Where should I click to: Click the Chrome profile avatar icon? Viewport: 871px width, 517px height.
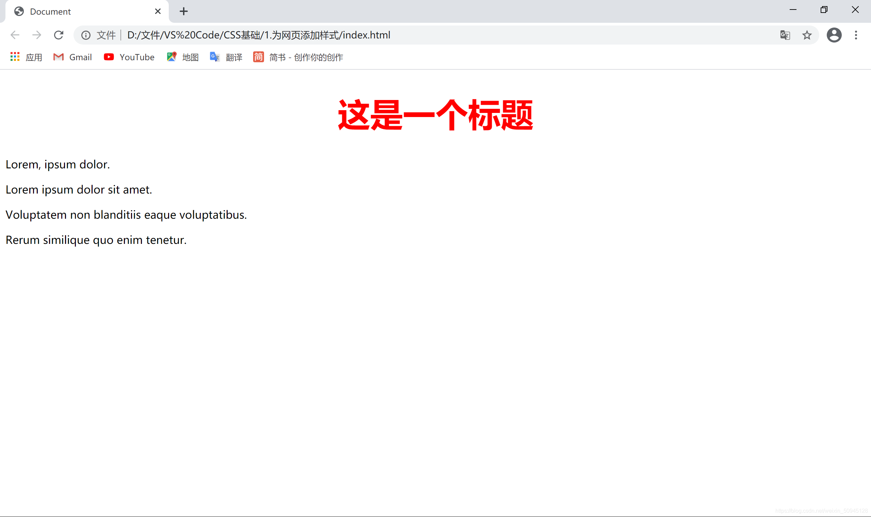pos(834,34)
